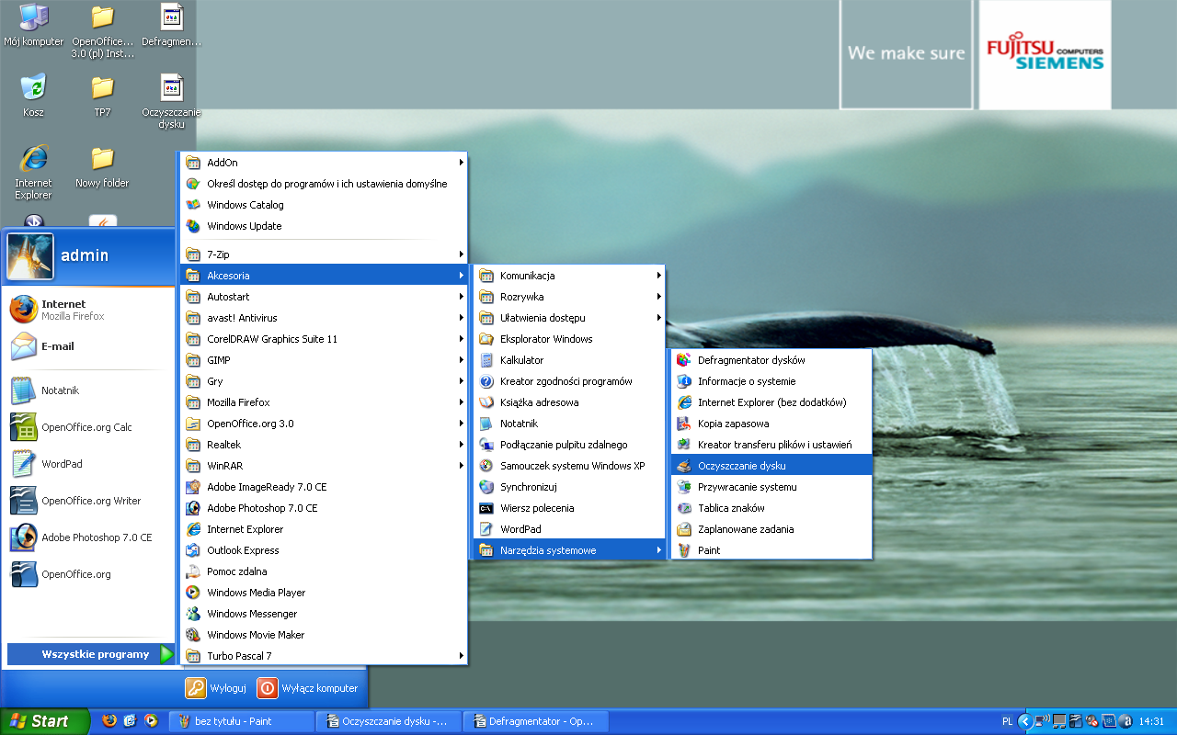Click Wyloguj button
Image resolution: width=1177 pixels, height=735 pixels.
tap(216, 687)
